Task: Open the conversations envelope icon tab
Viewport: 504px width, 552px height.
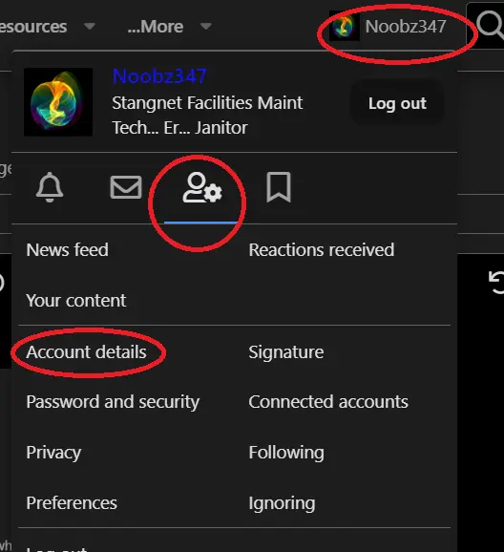Action: pos(126,187)
